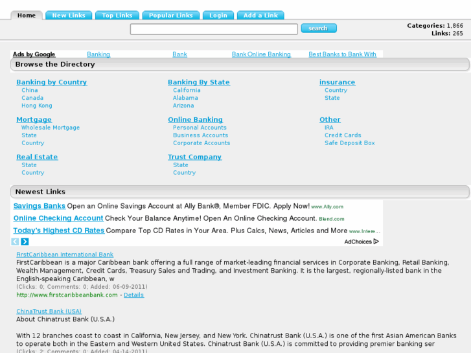This screenshot has height=353, width=471.
Task: Open State under Mortgage
Action: click(x=29, y=135)
